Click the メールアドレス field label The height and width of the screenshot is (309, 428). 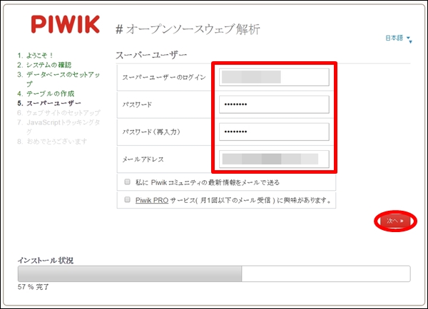[143, 159]
